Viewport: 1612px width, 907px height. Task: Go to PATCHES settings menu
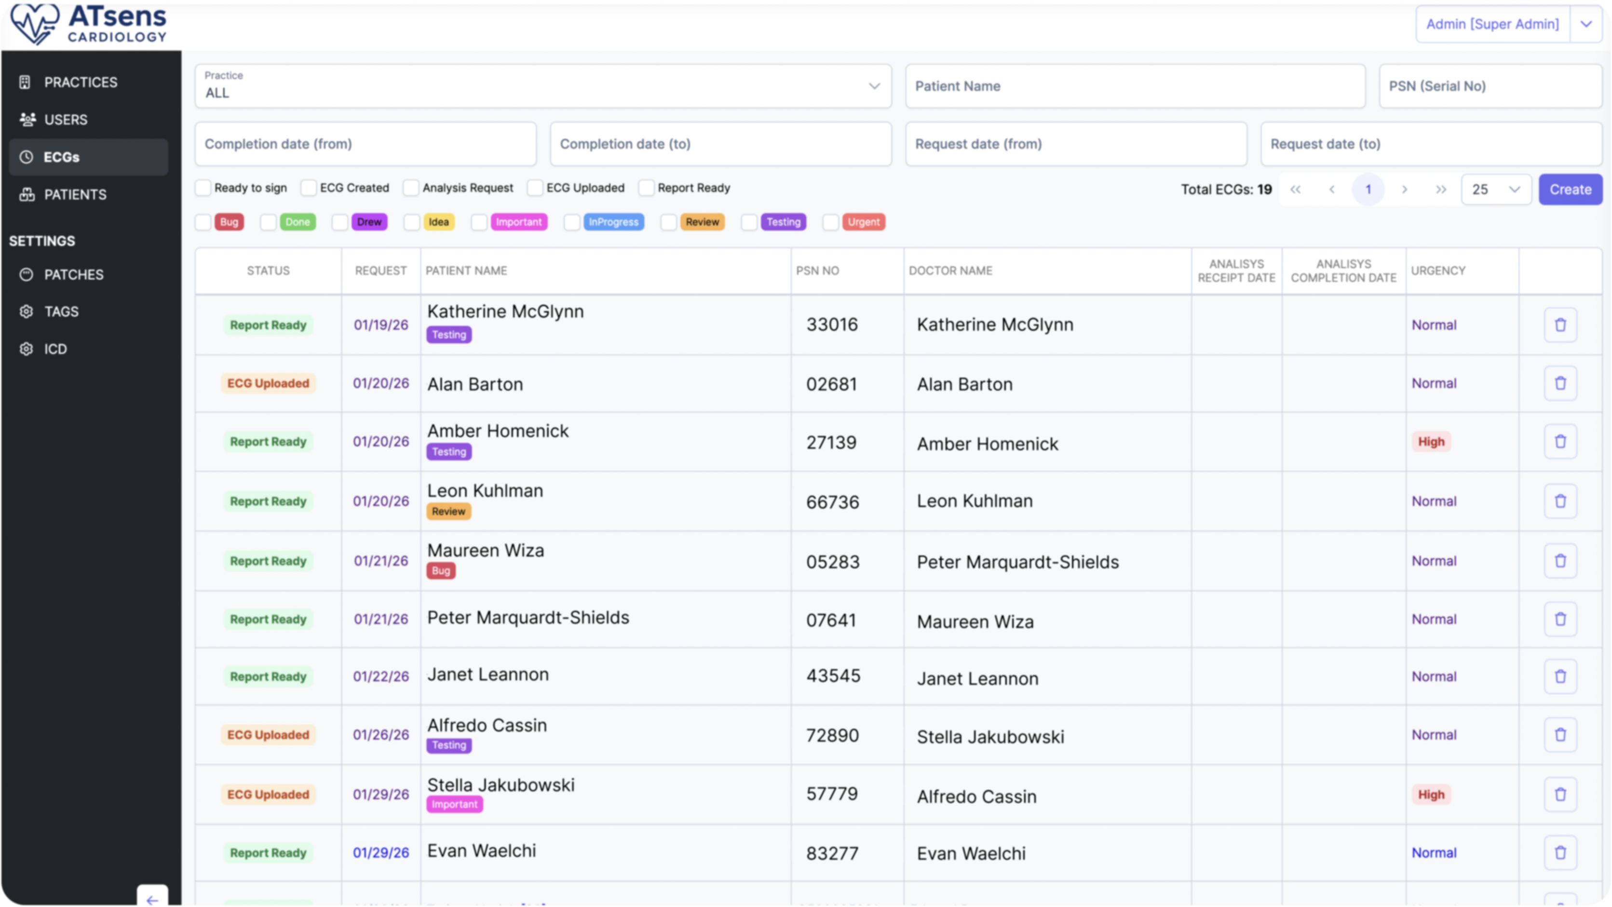(74, 275)
